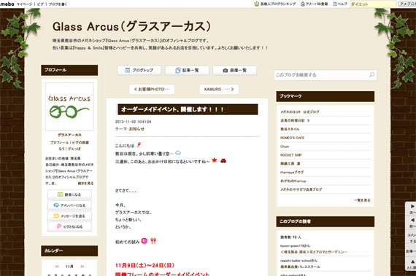This screenshot has width=416, height=276.
Task: Open the 続きを見る link in profile
Action: [85, 183]
